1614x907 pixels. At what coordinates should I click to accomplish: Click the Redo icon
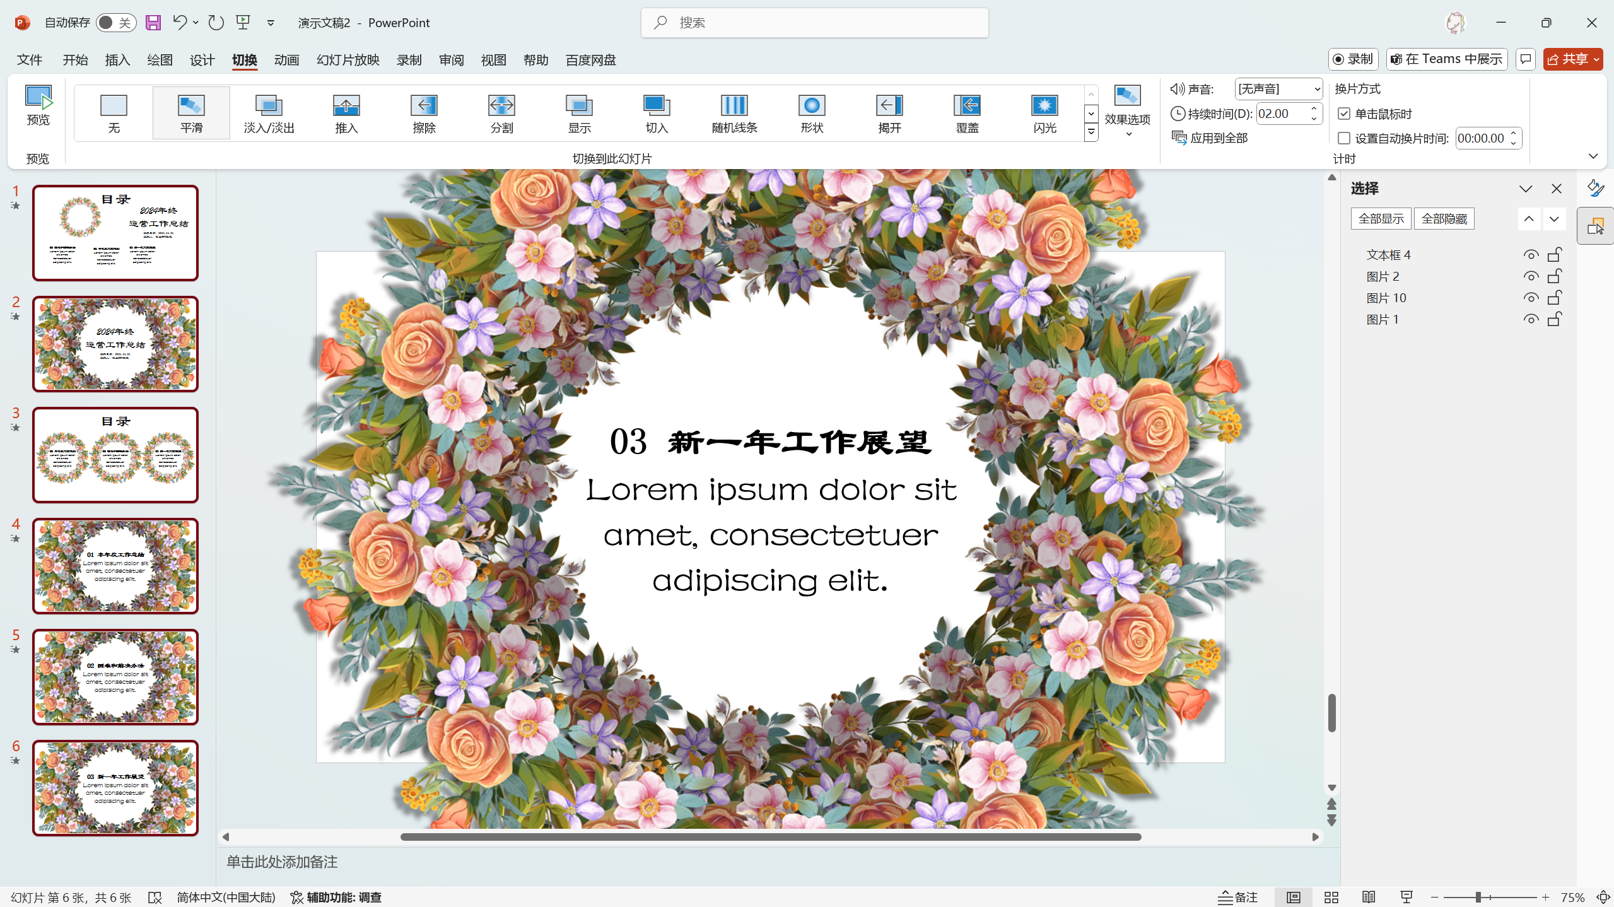coord(216,23)
